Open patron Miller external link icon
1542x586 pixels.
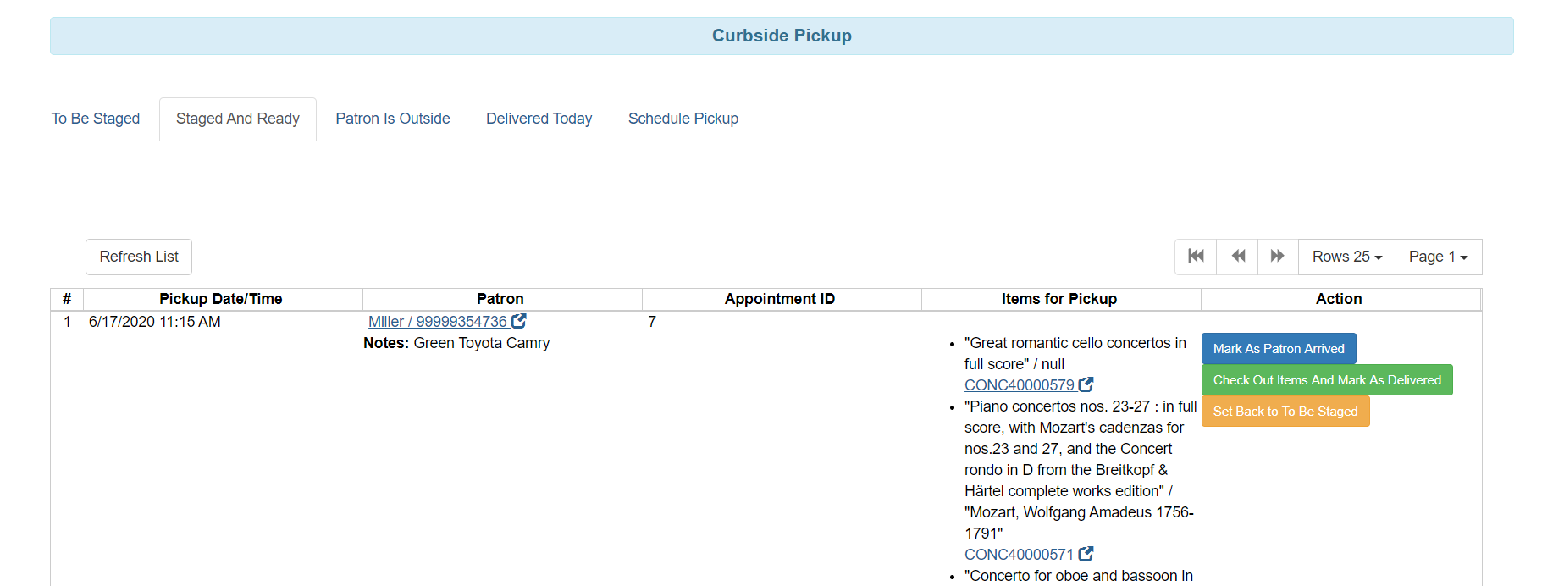[x=519, y=322]
